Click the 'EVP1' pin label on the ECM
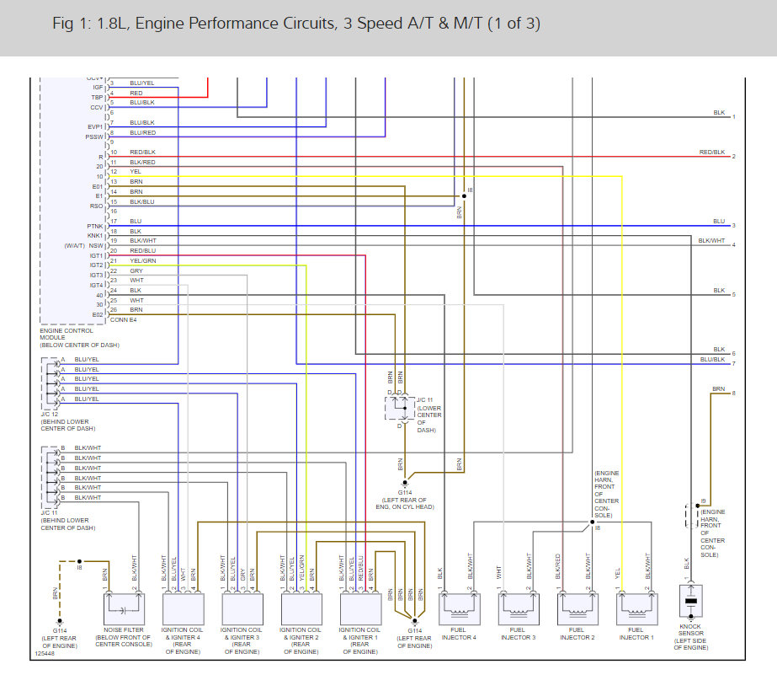 pyautogui.click(x=96, y=127)
